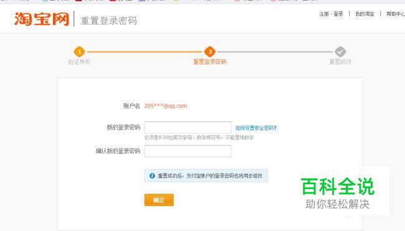Click the Alipay sync notice message
The image size is (405, 231).
tap(210, 176)
